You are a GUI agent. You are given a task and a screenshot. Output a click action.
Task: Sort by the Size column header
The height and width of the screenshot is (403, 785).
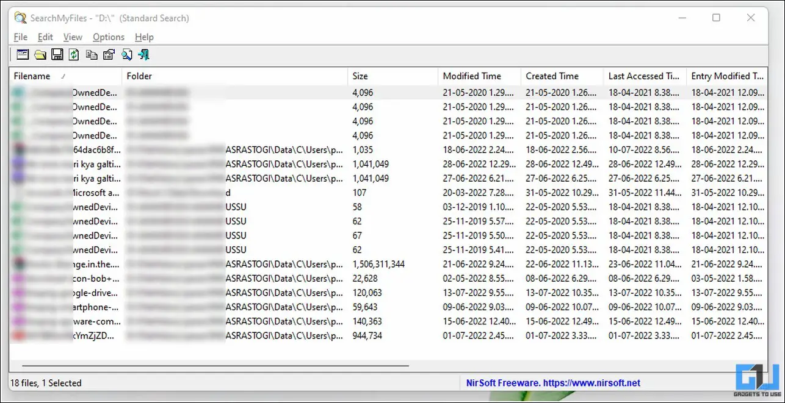pyautogui.click(x=392, y=76)
